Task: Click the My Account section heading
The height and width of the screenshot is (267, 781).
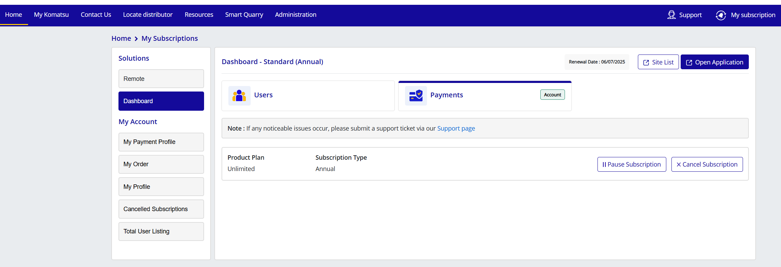Action: tap(138, 122)
